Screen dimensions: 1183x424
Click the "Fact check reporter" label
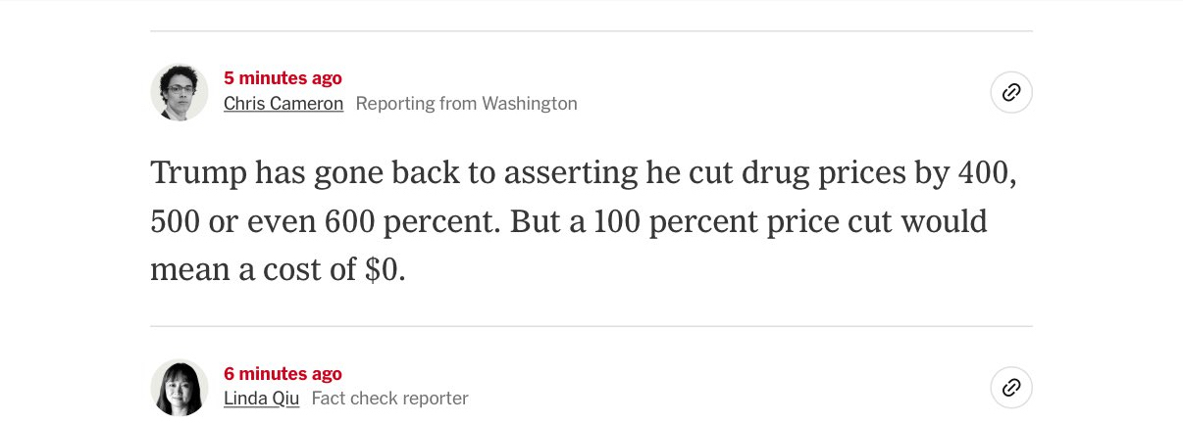coord(389,399)
